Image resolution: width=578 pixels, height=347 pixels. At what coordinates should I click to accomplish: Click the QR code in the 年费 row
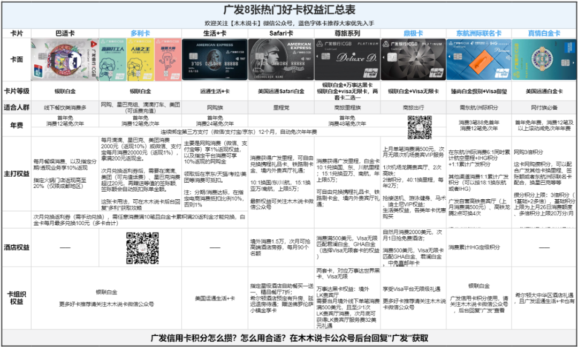(x=420, y=127)
